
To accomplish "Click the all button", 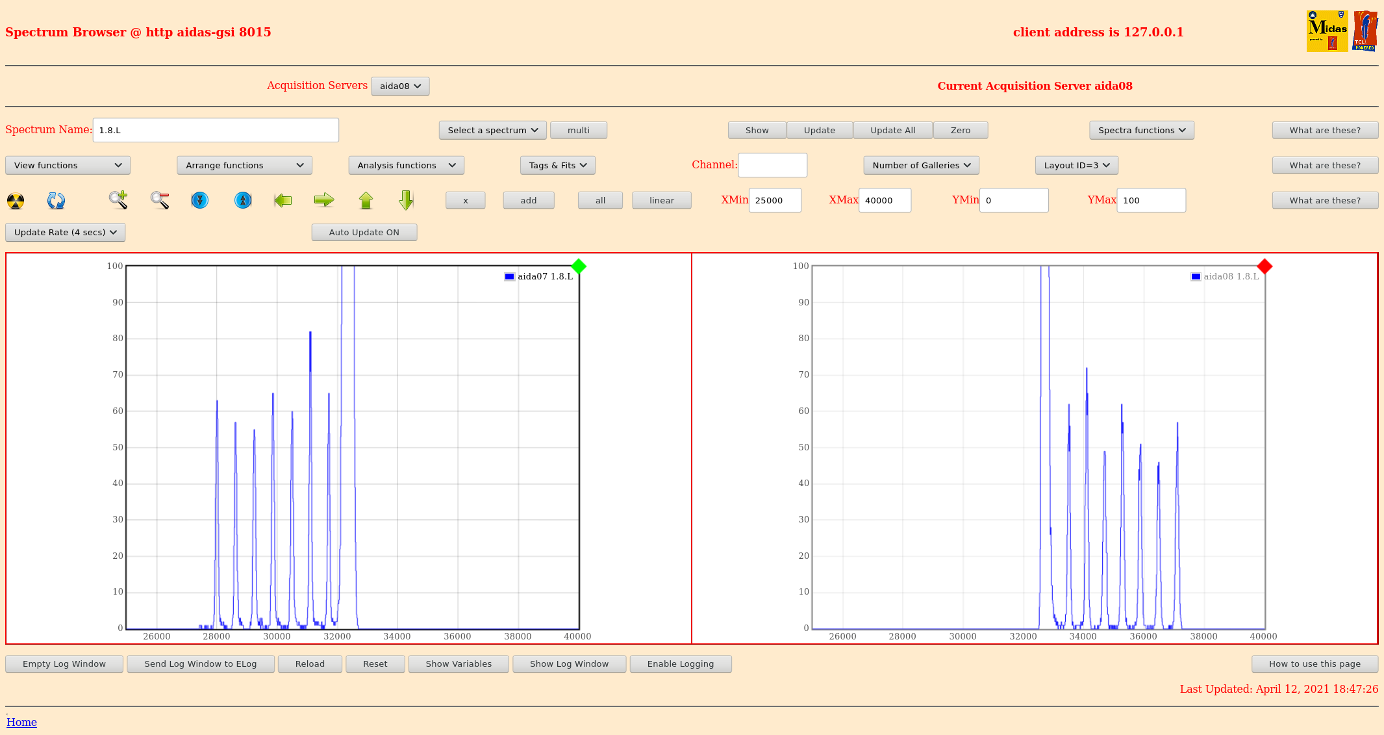I will [601, 201].
